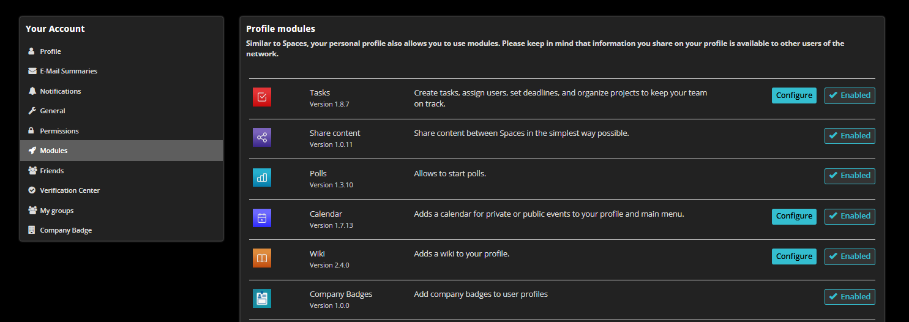Click the blue Calendar module icon

coord(261,218)
